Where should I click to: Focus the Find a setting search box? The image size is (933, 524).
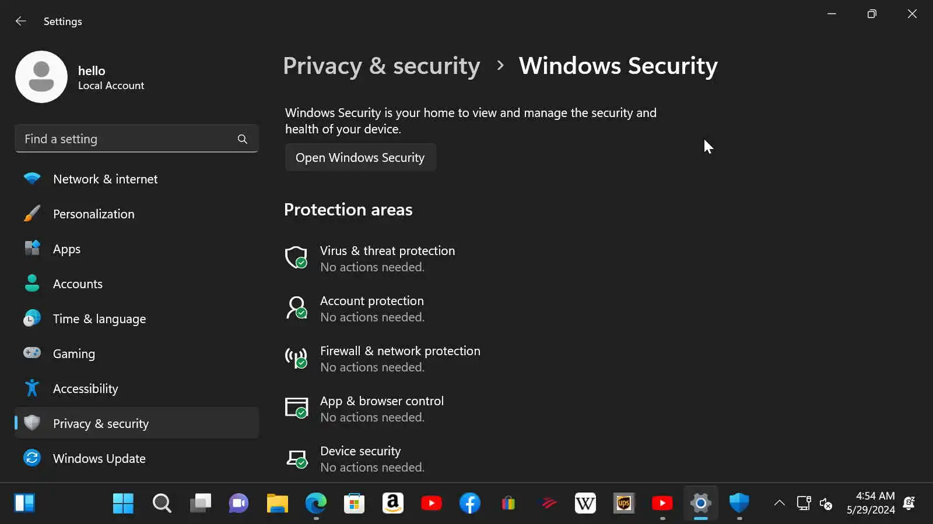click(x=125, y=139)
